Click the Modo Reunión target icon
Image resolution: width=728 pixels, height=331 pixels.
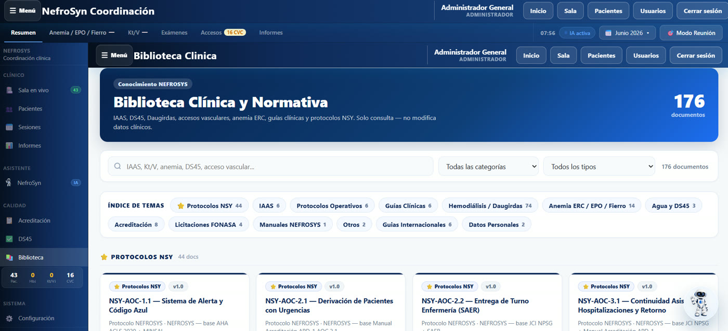tap(670, 33)
